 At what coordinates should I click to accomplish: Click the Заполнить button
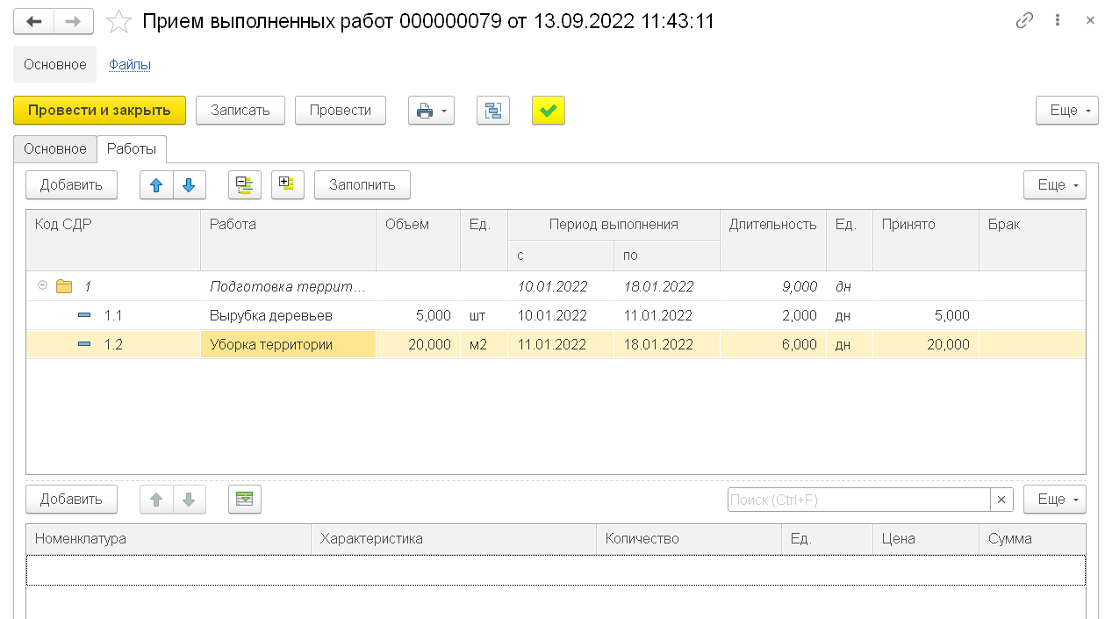pos(362,185)
